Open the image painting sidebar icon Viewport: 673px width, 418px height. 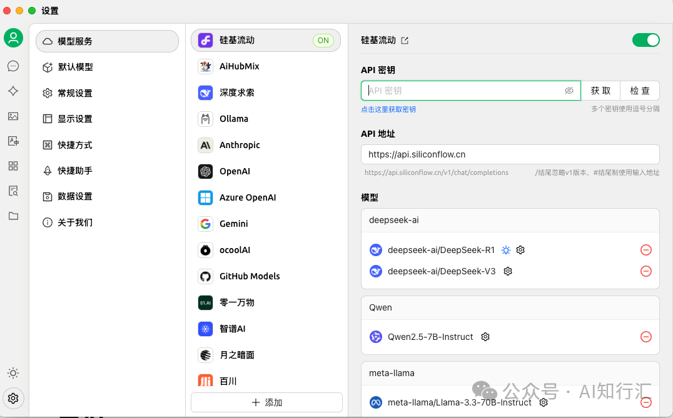[13, 116]
